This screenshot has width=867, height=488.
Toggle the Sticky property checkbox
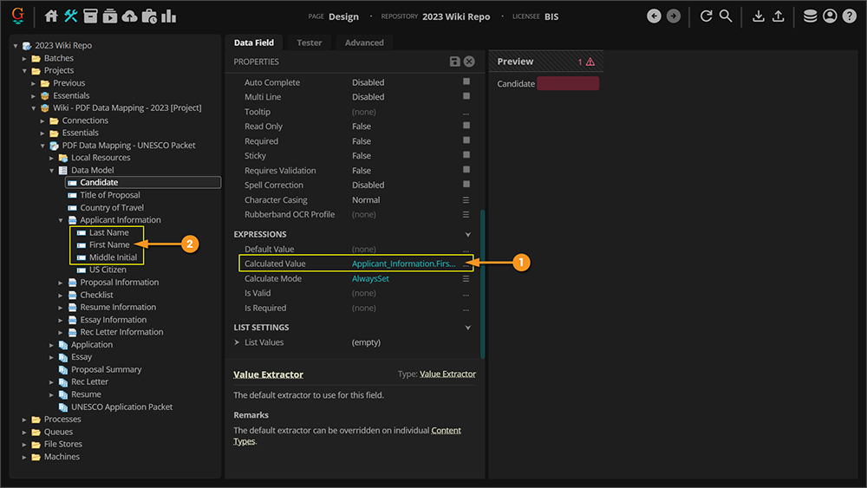466,156
